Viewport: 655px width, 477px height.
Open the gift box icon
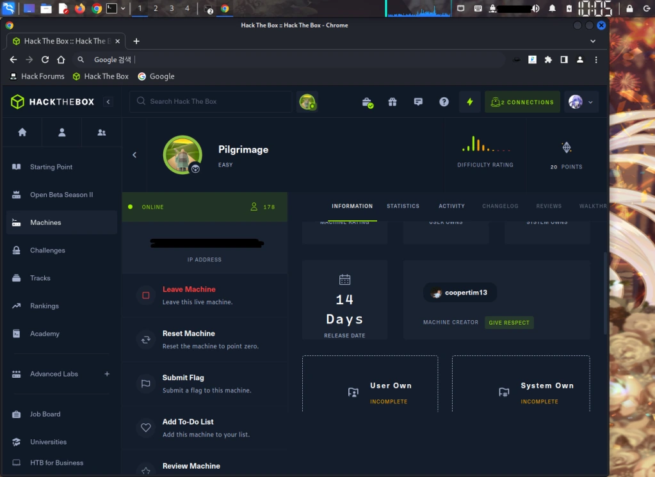tap(392, 102)
